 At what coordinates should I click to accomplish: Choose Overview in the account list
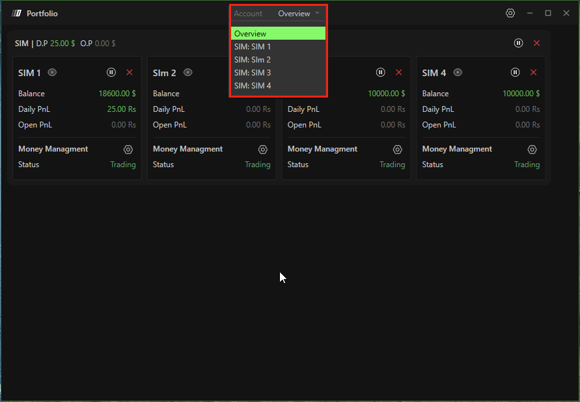pos(278,34)
